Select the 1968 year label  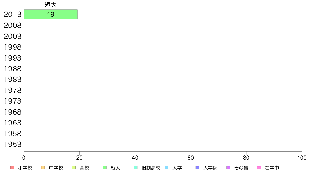tap(12, 112)
